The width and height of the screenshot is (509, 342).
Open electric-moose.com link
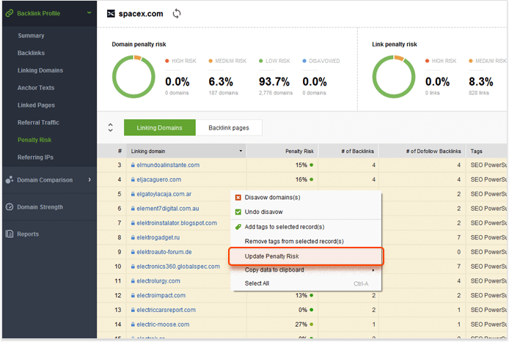pyautogui.click(x=163, y=324)
